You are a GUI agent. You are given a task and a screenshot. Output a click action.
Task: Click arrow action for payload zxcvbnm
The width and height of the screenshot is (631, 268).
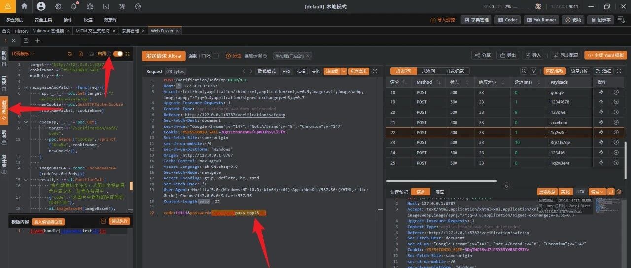[x=616, y=122]
